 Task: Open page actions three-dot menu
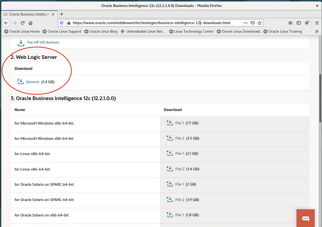245,23
